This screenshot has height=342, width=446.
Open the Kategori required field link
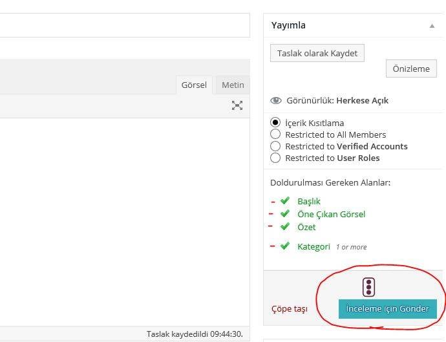coord(313,246)
